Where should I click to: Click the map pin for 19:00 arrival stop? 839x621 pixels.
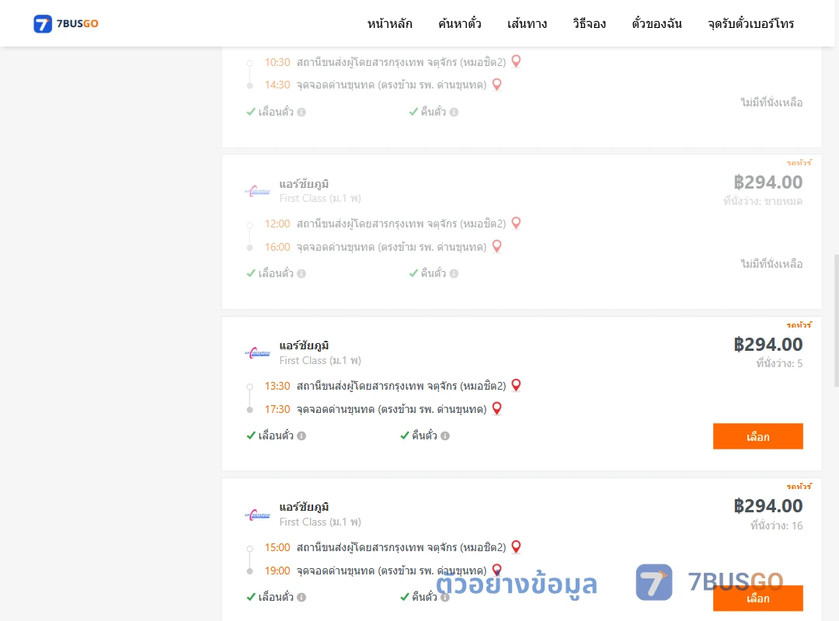[x=496, y=571]
